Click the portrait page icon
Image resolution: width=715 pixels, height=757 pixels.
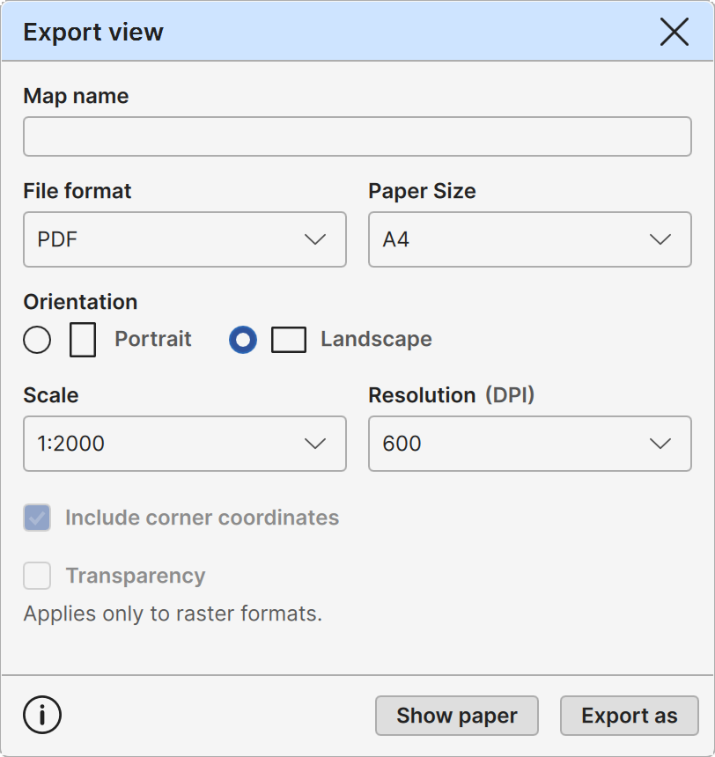(x=83, y=340)
